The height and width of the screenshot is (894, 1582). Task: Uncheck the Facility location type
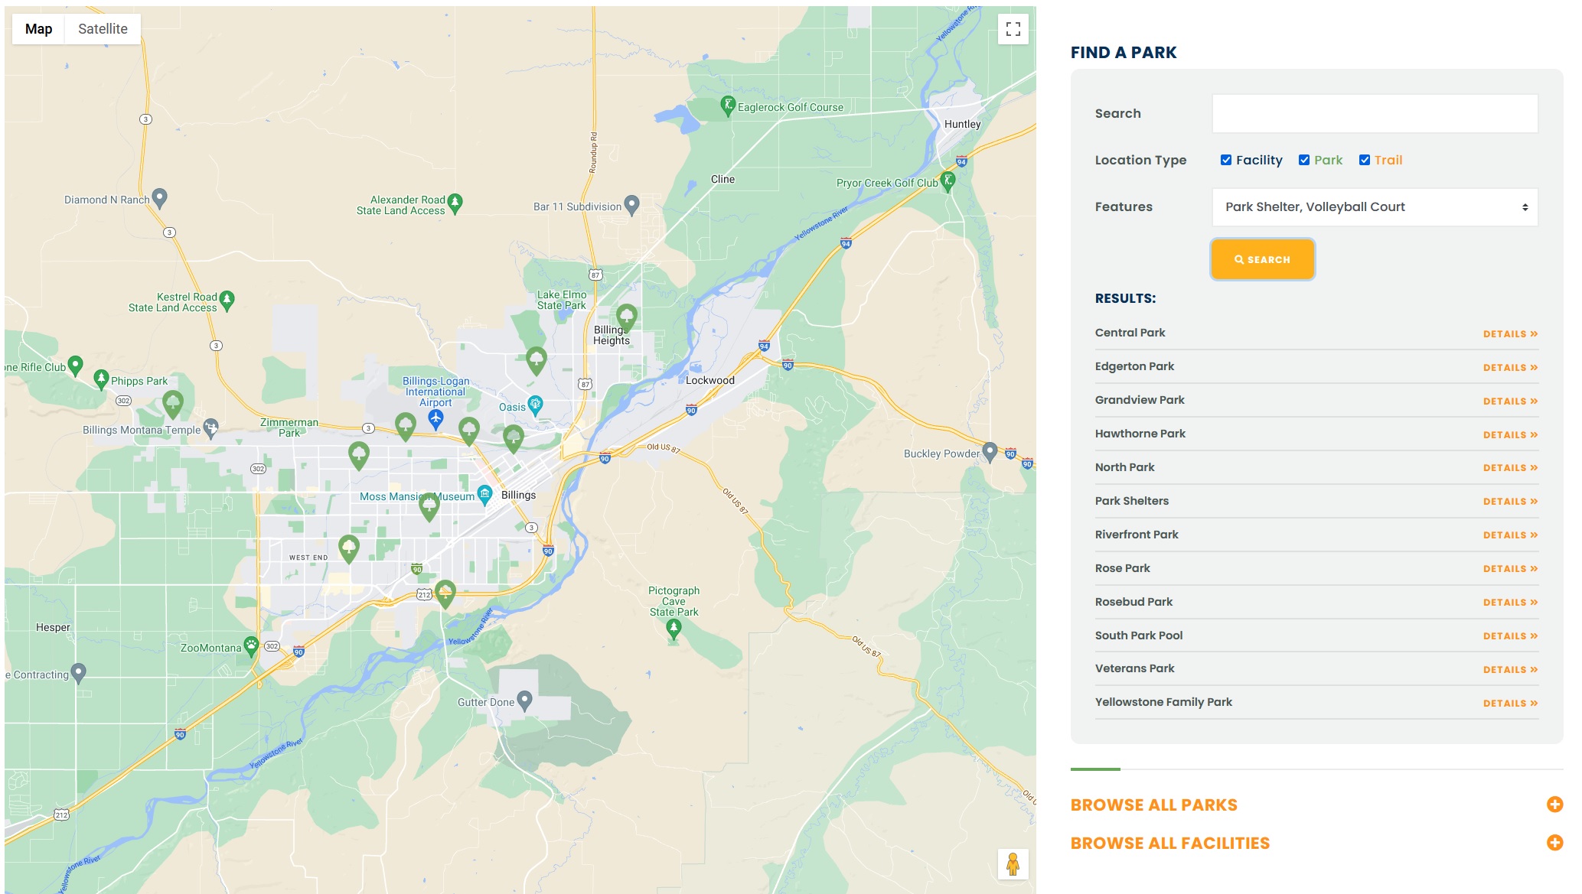tap(1227, 160)
